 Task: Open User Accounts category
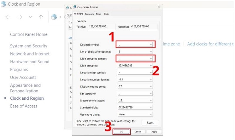click(x=23, y=77)
